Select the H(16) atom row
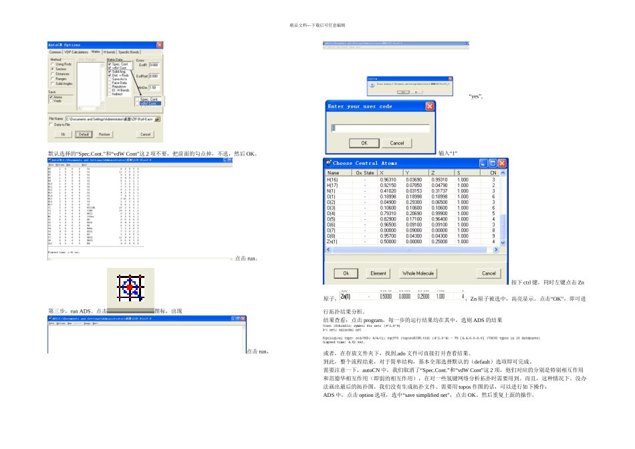Image resolution: width=635 pixels, height=449 pixels. tap(412, 180)
